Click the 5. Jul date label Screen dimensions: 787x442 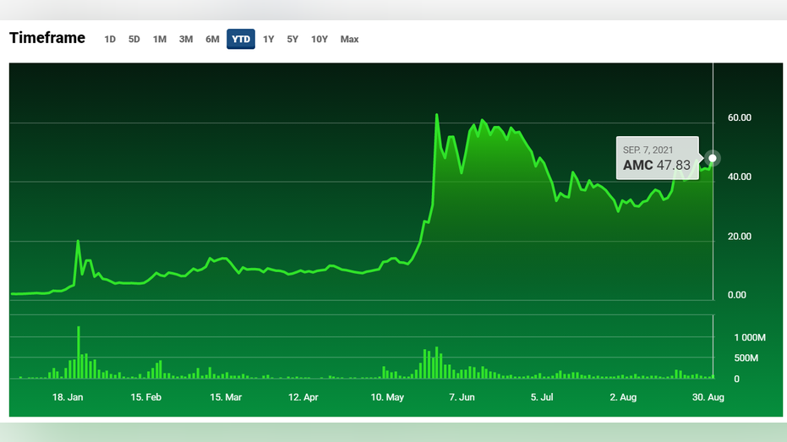[x=542, y=397]
